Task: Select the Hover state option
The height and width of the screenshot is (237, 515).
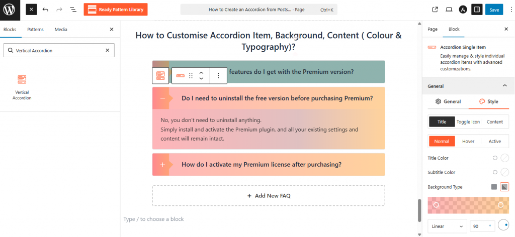Action: (468, 141)
